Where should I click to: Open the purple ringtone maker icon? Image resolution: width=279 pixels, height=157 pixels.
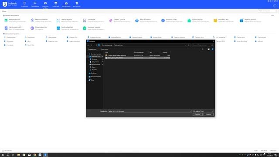[32, 28]
